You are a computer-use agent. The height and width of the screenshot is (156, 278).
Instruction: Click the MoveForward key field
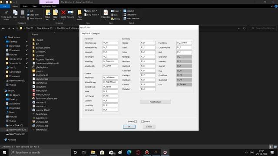coord(110,43)
